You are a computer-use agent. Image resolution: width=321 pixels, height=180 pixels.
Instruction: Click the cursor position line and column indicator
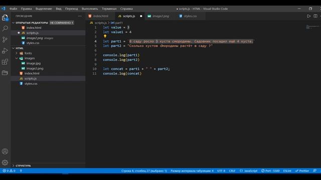click(x=144, y=170)
